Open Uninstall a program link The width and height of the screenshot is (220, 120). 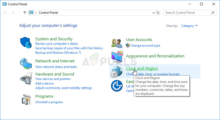pos(49,102)
